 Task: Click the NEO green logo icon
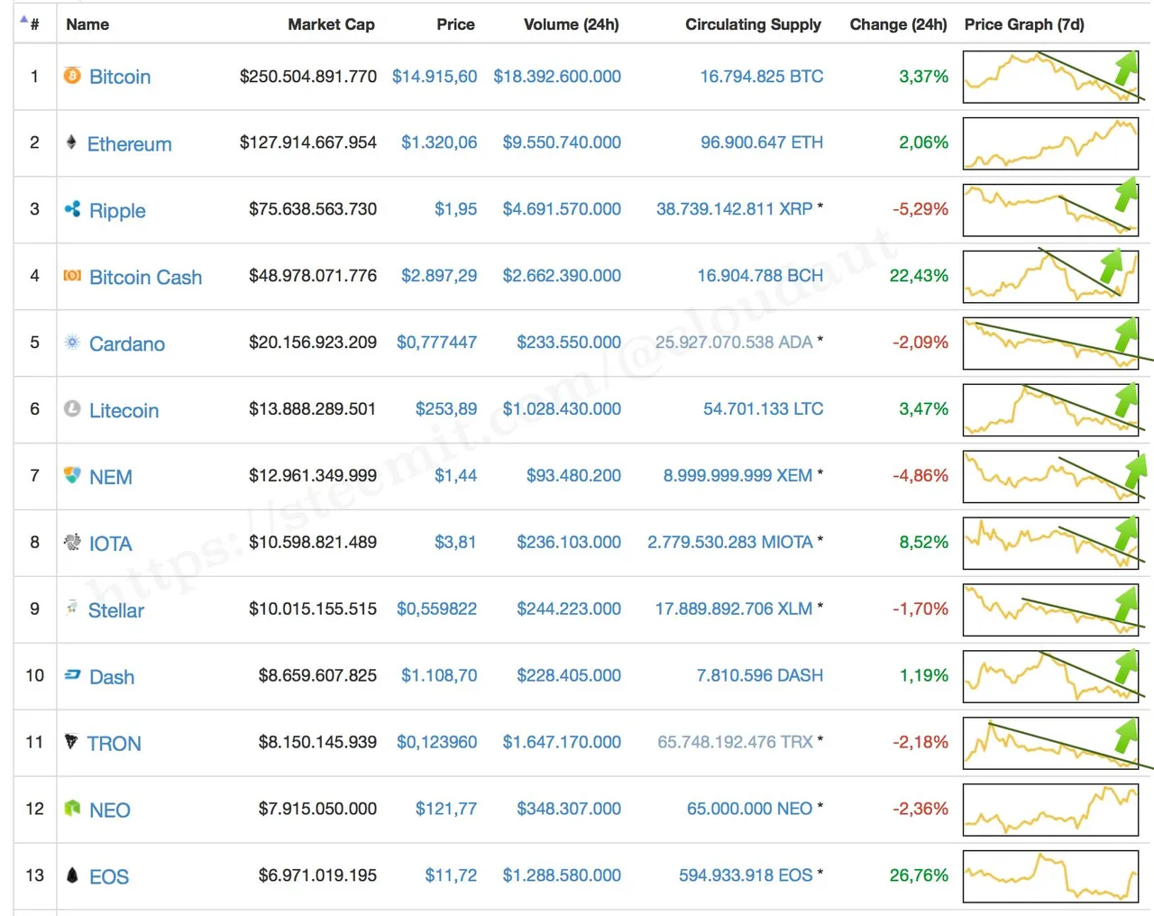[x=72, y=808]
